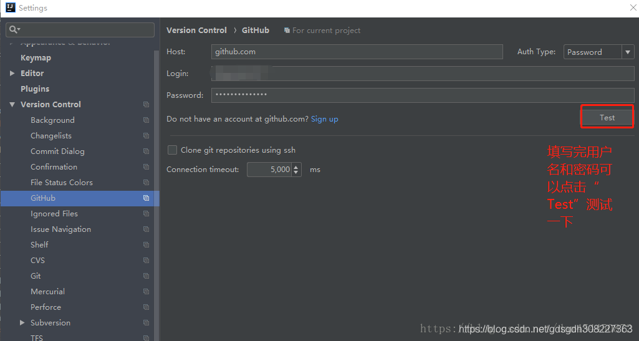The width and height of the screenshot is (639, 341).
Task: Click project-level icon beside Version Control row
Action: (146, 105)
